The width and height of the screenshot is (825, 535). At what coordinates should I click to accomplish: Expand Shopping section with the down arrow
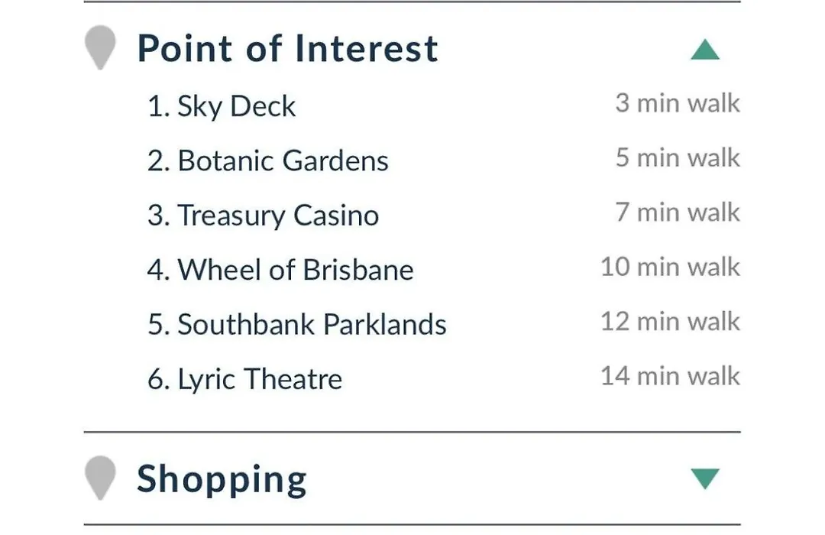(705, 478)
